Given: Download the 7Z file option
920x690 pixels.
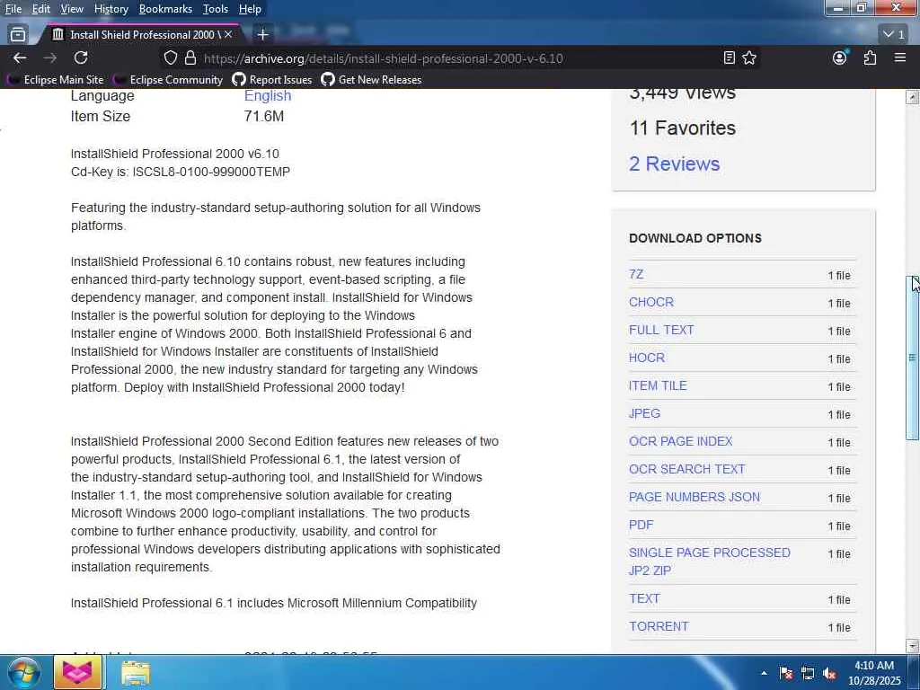Looking at the screenshot, I should 636,275.
